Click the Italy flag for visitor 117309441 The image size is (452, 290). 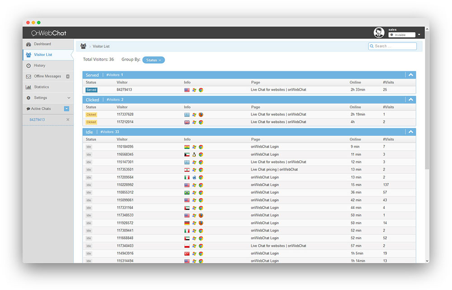point(187,231)
